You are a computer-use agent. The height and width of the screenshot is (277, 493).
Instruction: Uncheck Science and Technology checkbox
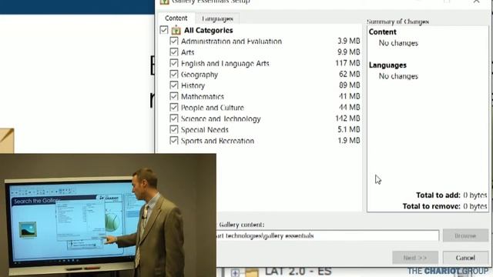coord(173,118)
